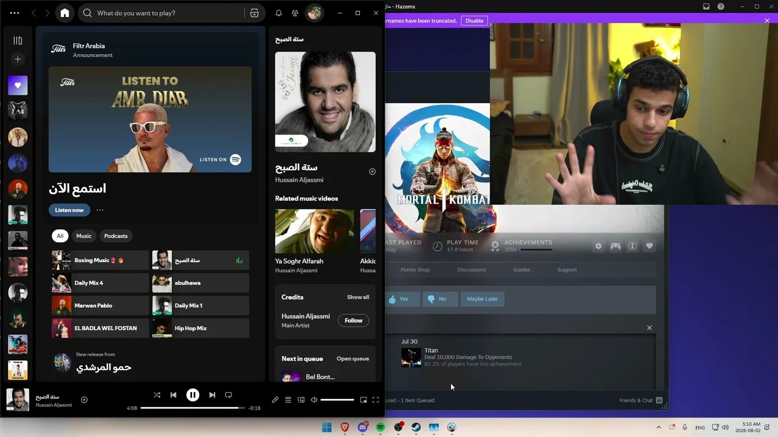The width and height of the screenshot is (778, 437).
Task: Open the abulhawa tile
Action: click(x=201, y=283)
